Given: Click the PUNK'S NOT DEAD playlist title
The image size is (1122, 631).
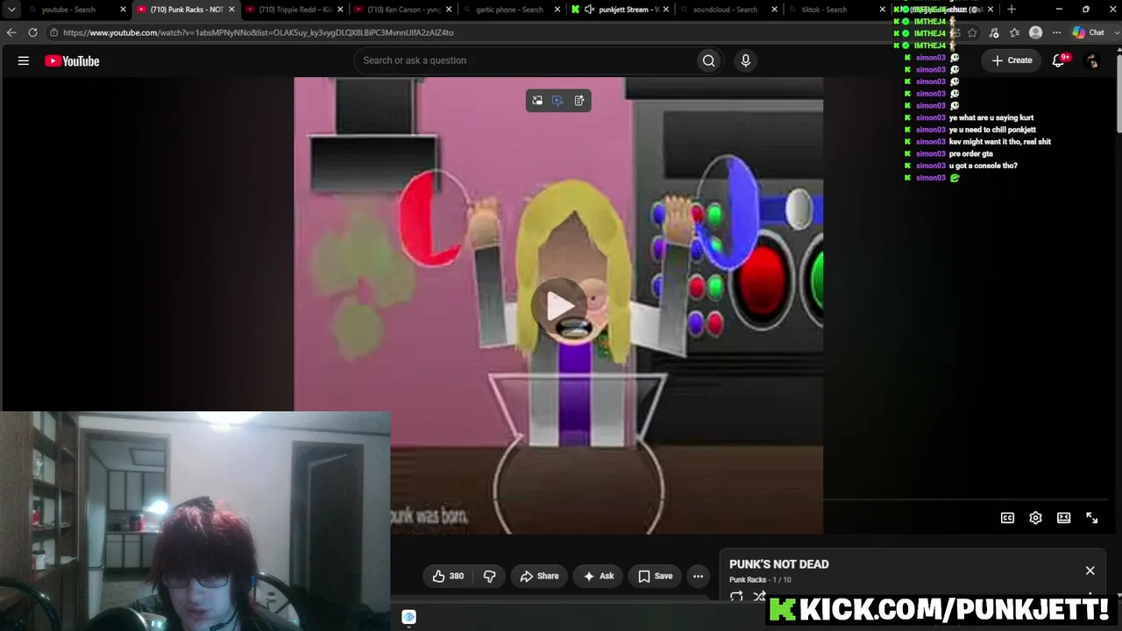Looking at the screenshot, I should (x=778, y=564).
